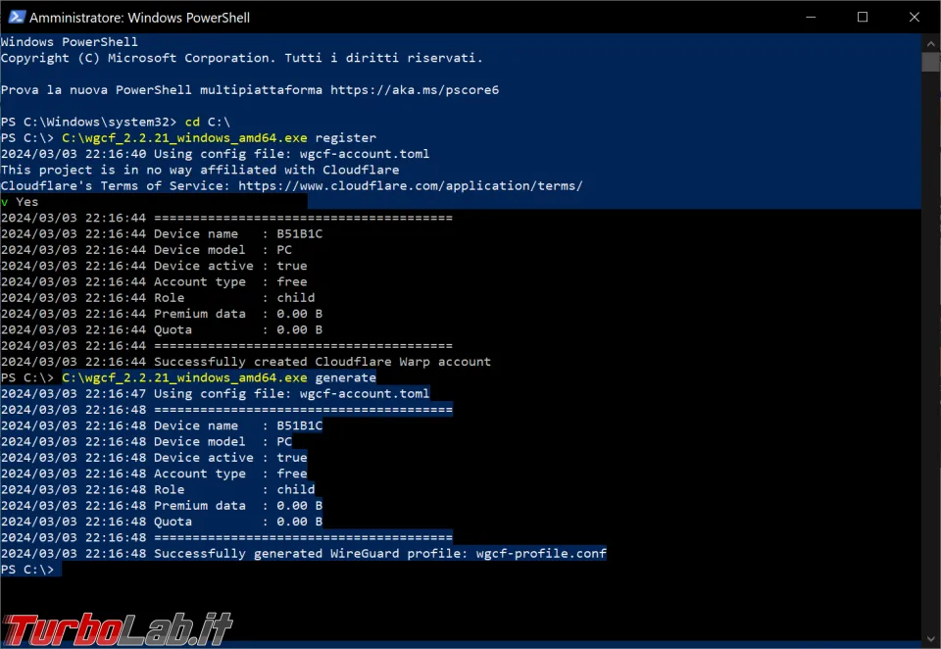Click the PowerShell icon in the title bar

click(x=17, y=17)
